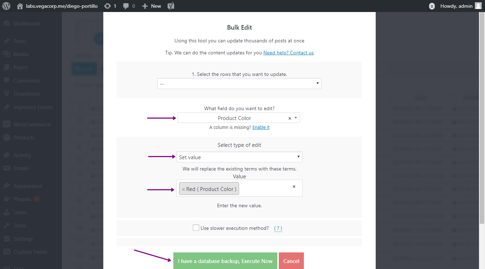
Task: Open the comments bubble icon
Action: click(x=126, y=6)
